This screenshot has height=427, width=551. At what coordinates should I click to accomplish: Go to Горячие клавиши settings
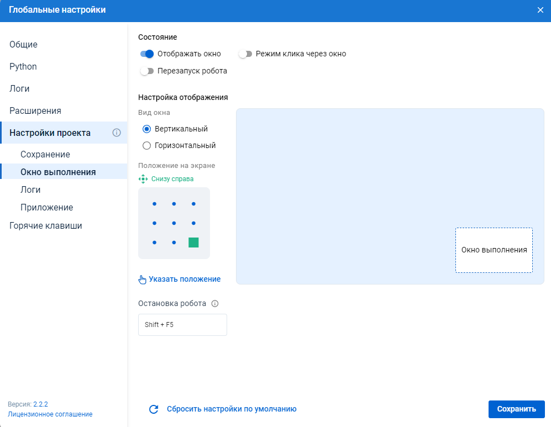[x=46, y=225]
